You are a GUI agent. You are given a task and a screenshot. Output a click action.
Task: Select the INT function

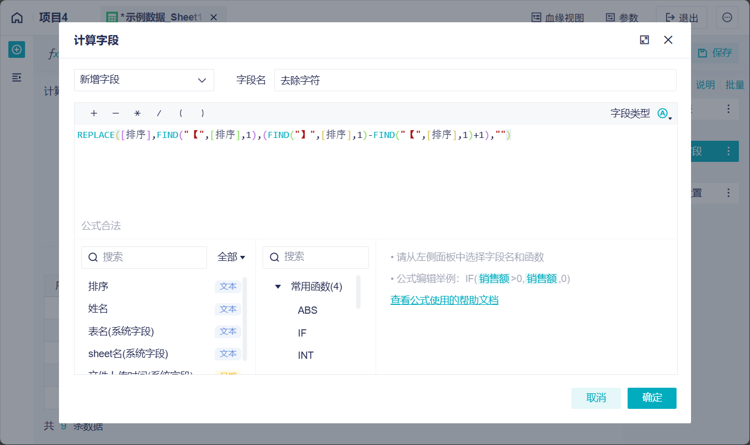(x=305, y=355)
